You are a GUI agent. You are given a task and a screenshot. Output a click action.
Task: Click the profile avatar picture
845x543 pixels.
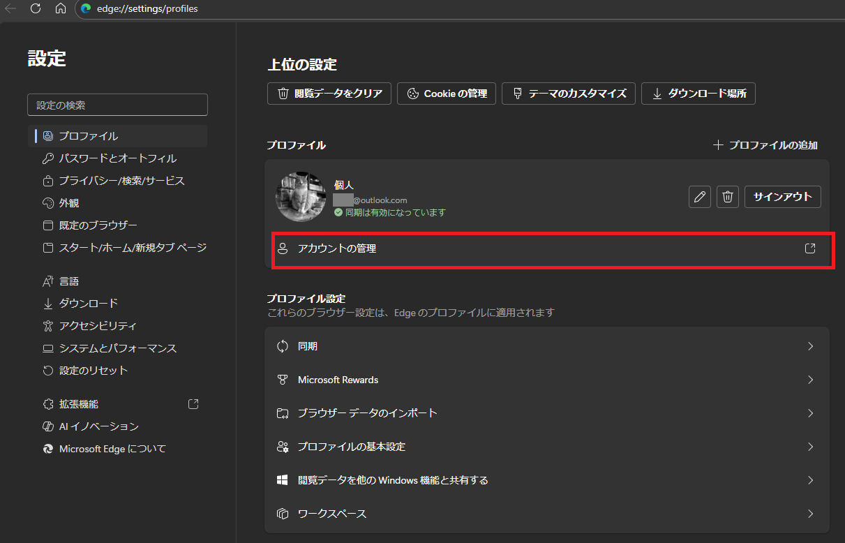point(301,197)
